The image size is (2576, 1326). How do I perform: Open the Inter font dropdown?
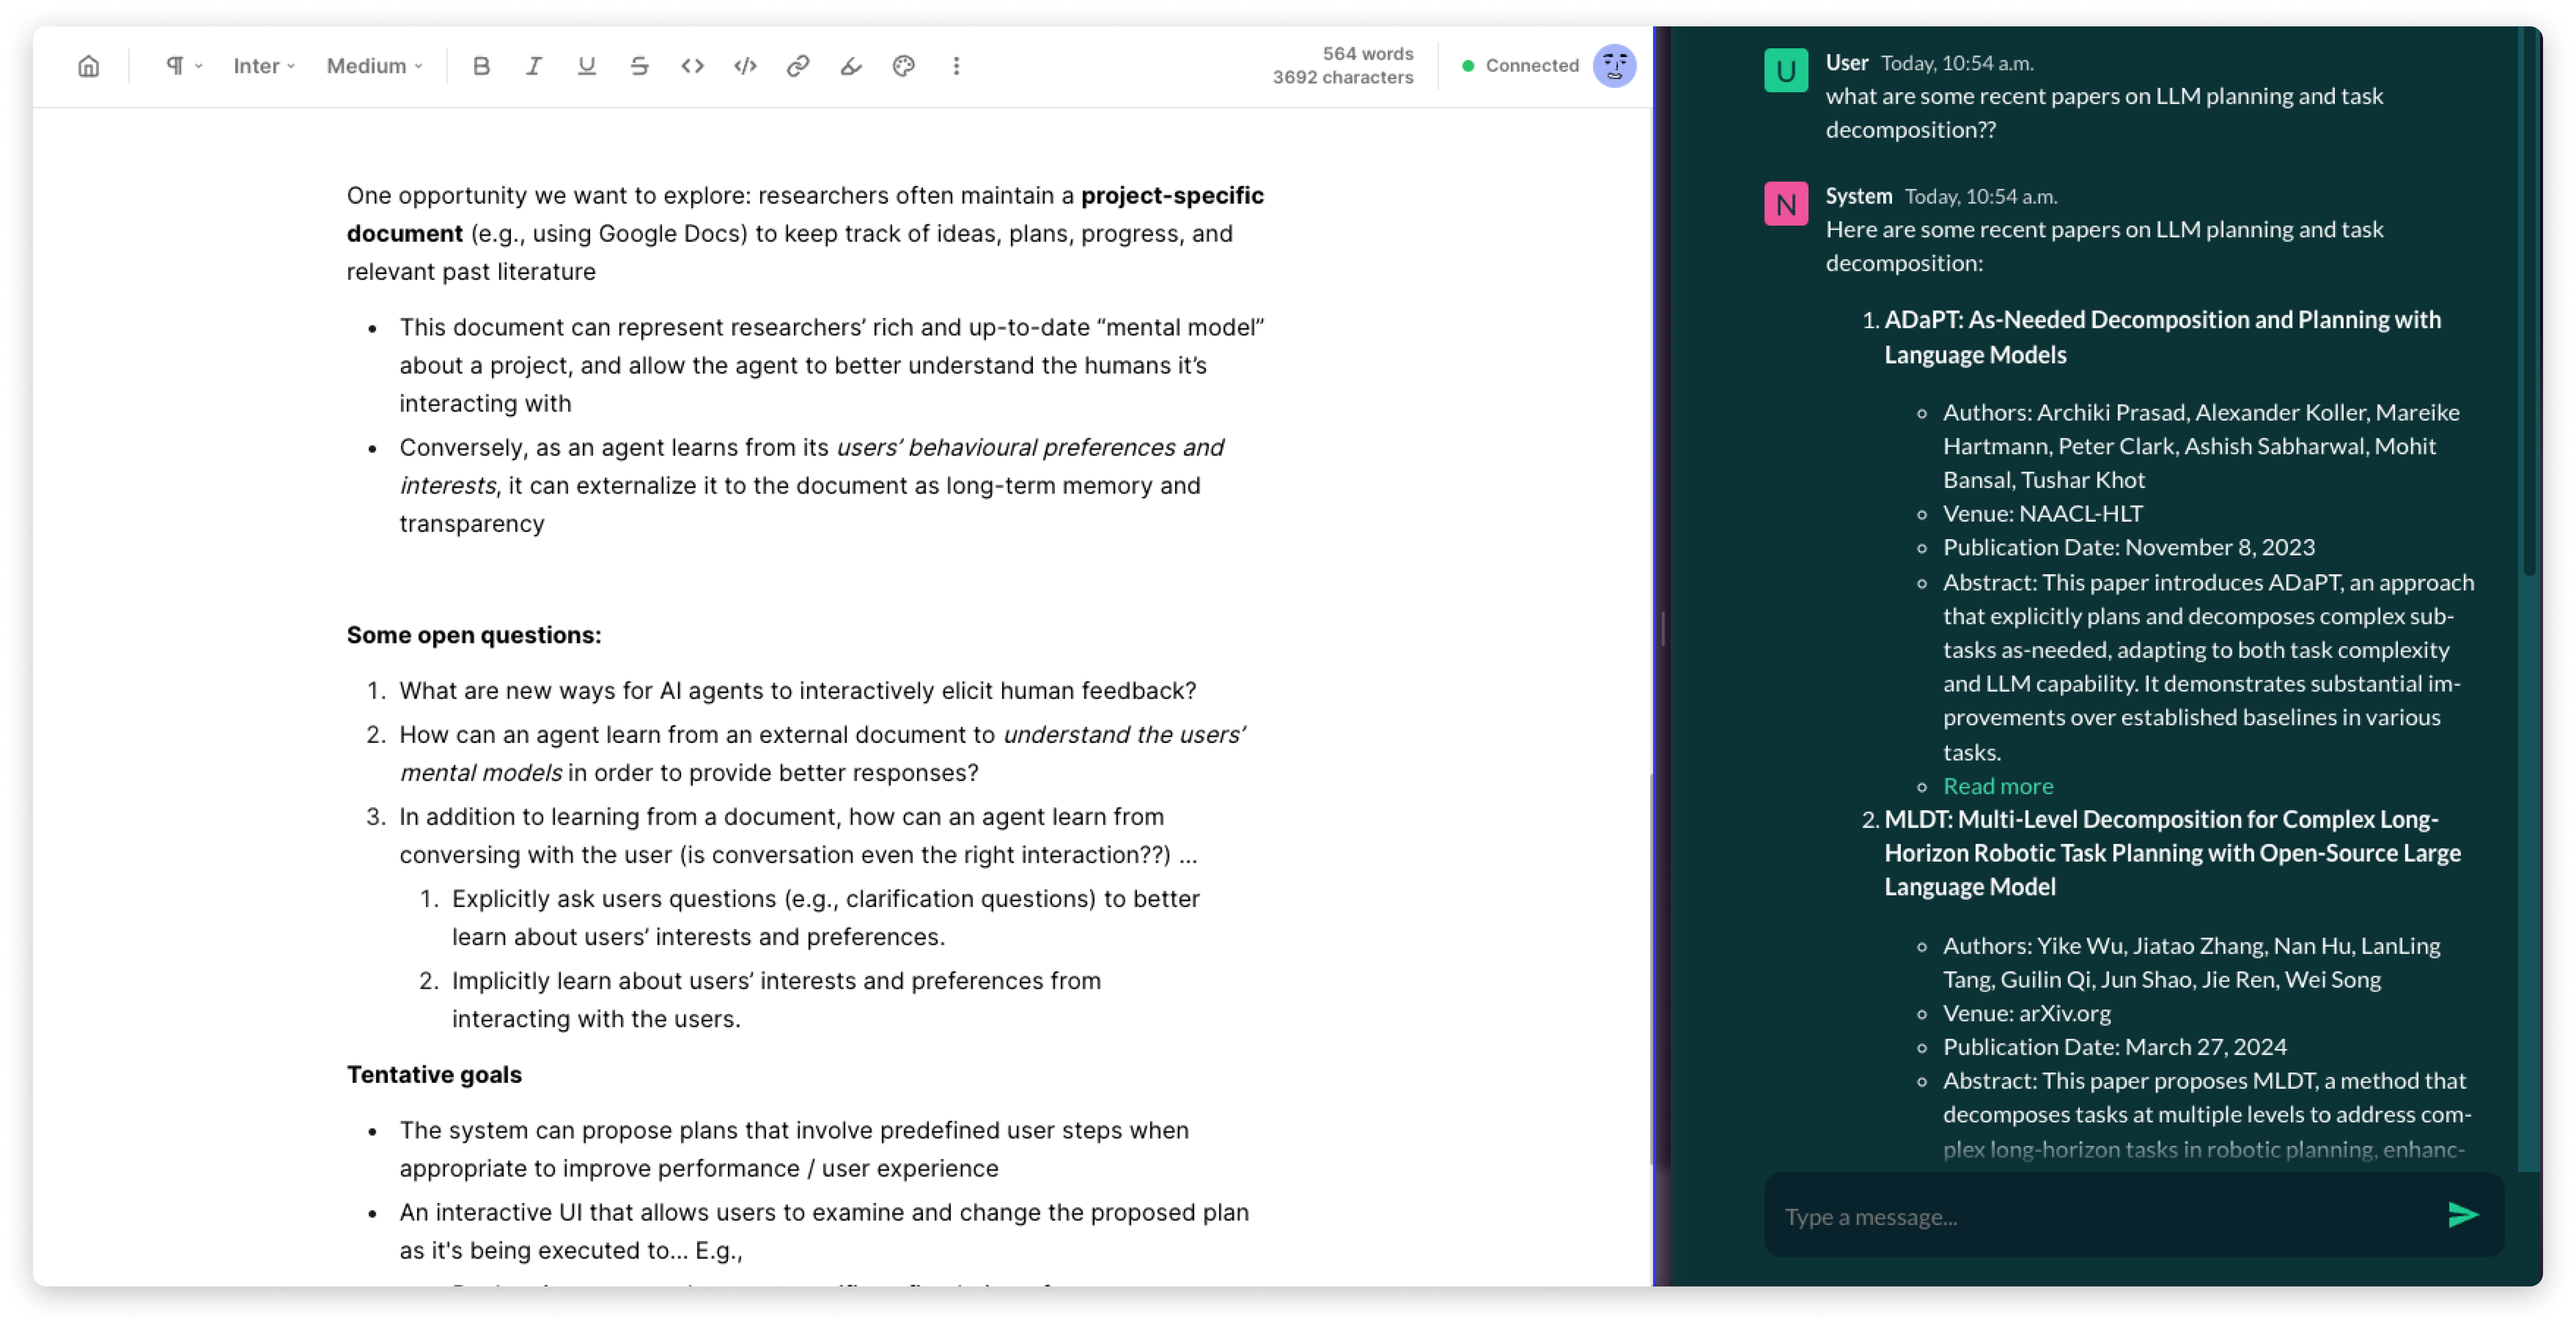(264, 66)
